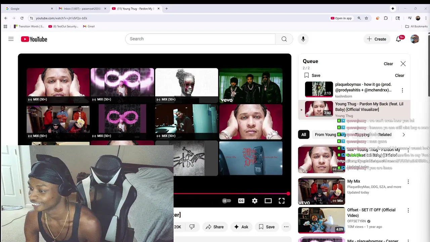Open a new browser tab

point(167,8)
